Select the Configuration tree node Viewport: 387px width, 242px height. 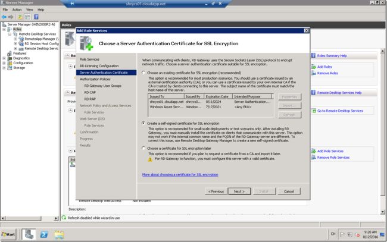23,63
